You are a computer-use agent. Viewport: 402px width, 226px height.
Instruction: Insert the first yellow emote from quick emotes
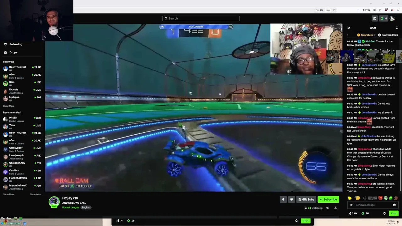coord(350,198)
